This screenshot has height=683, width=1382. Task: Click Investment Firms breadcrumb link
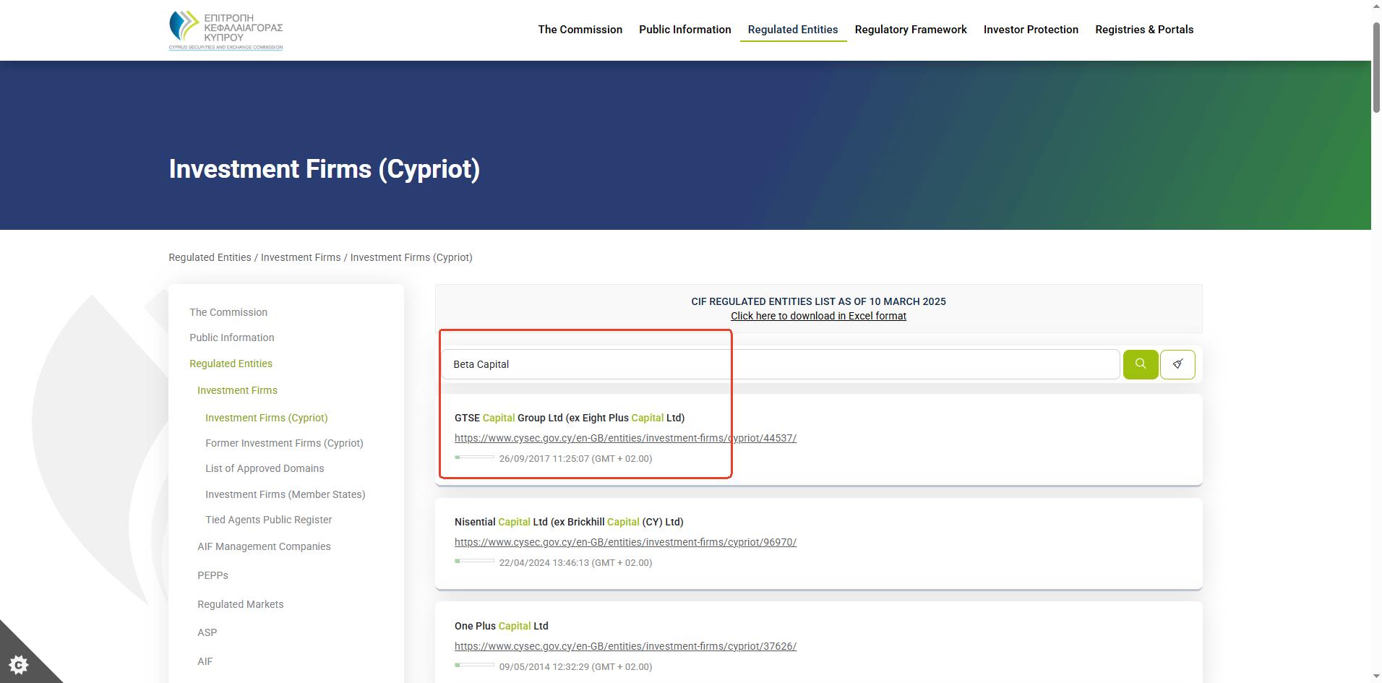(300, 257)
